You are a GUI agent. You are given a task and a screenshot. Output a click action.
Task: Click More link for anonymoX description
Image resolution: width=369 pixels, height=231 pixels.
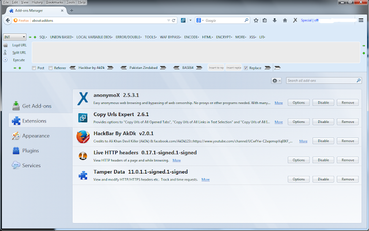[278, 103]
